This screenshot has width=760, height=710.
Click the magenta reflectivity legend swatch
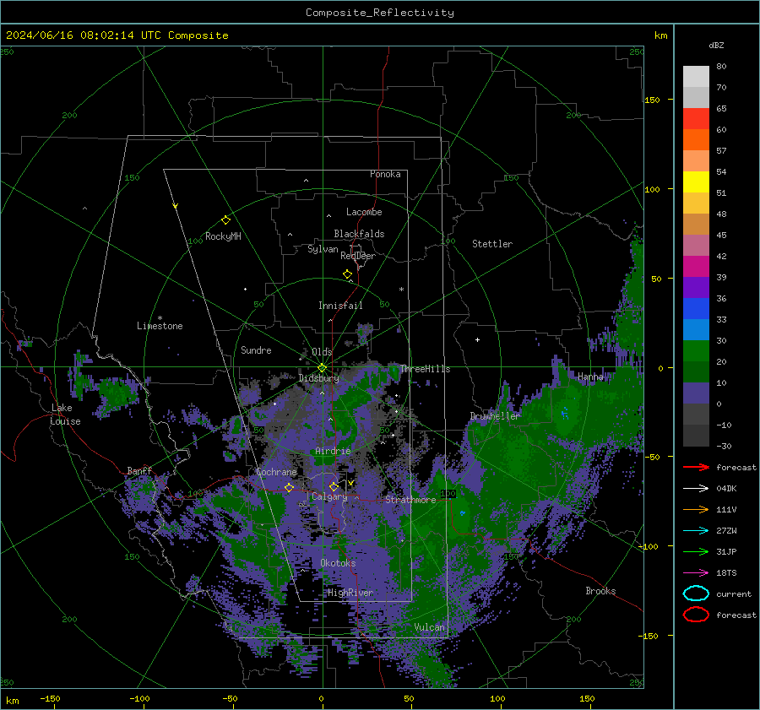pos(696,266)
